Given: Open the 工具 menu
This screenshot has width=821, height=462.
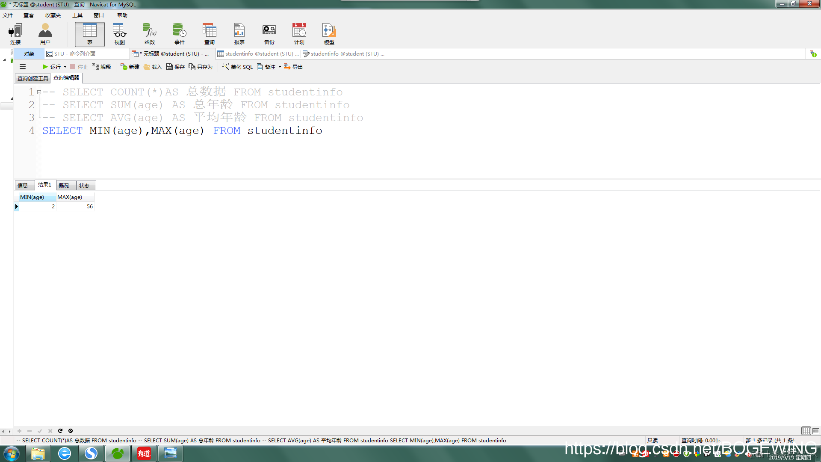Looking at the screenshot, I should (77, 15).
